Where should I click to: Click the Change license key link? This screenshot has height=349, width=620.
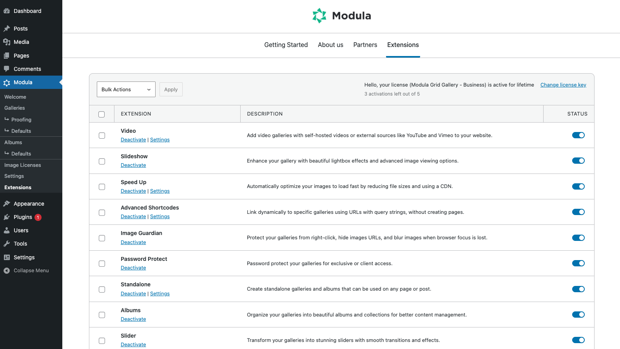coord(563,85)
